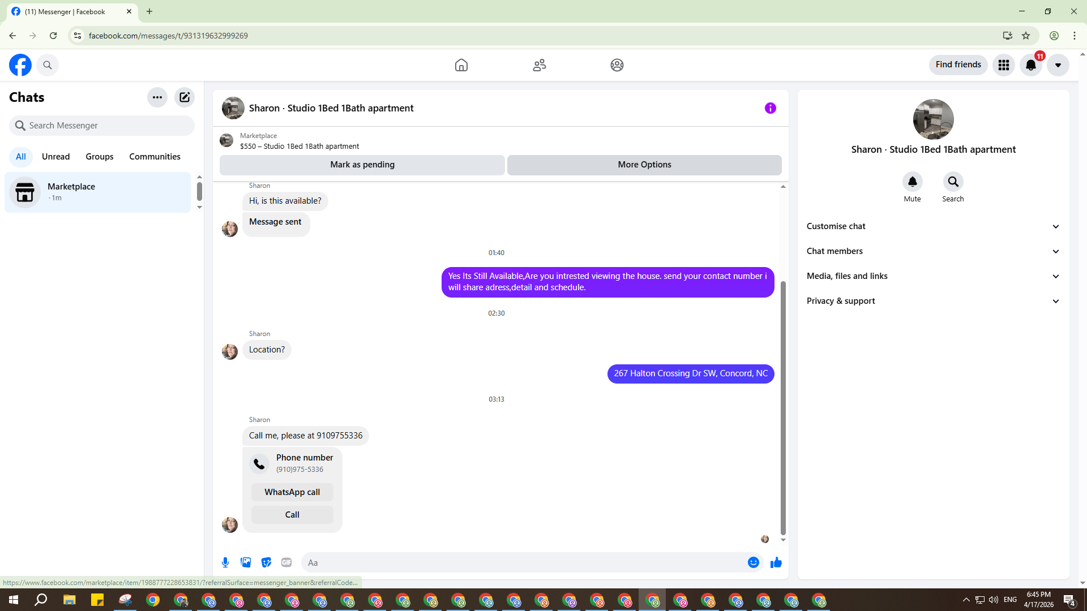Send a thumbs-up like
Image resolution: width=1087 pixels, height=611 pixels.
point(776,562)
